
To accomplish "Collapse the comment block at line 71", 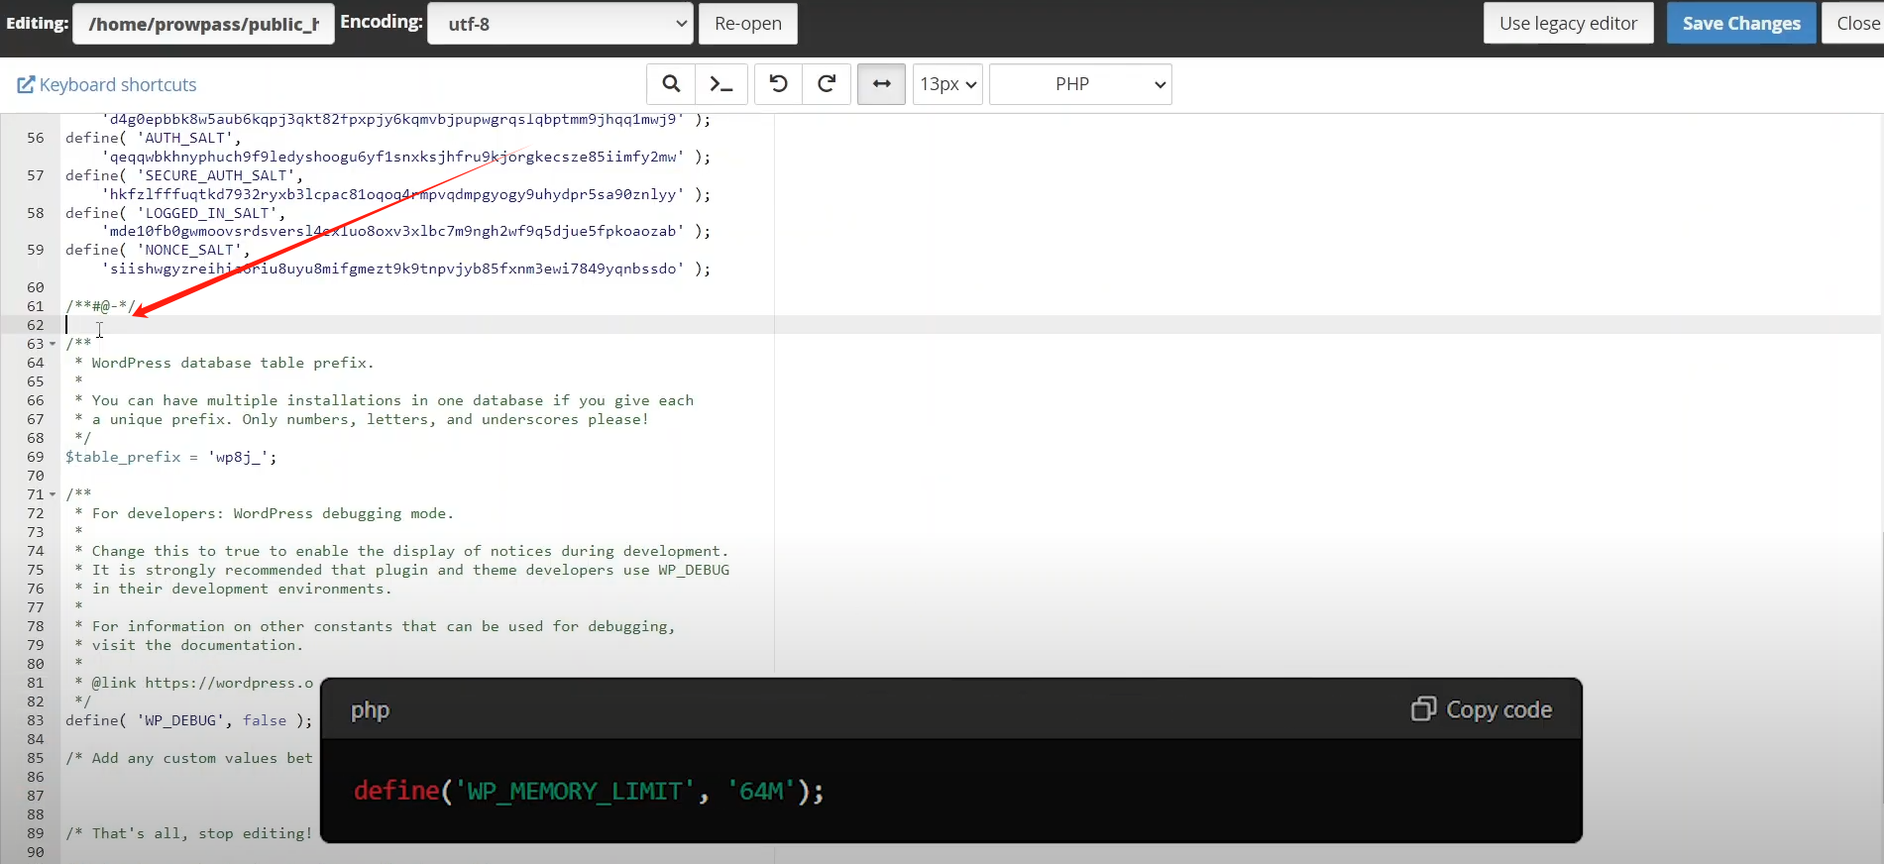I will (53, 495).
